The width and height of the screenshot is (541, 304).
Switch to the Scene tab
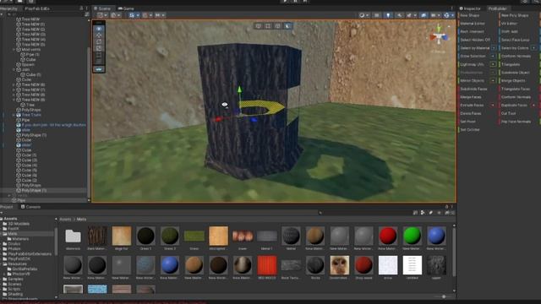point(102,8)
